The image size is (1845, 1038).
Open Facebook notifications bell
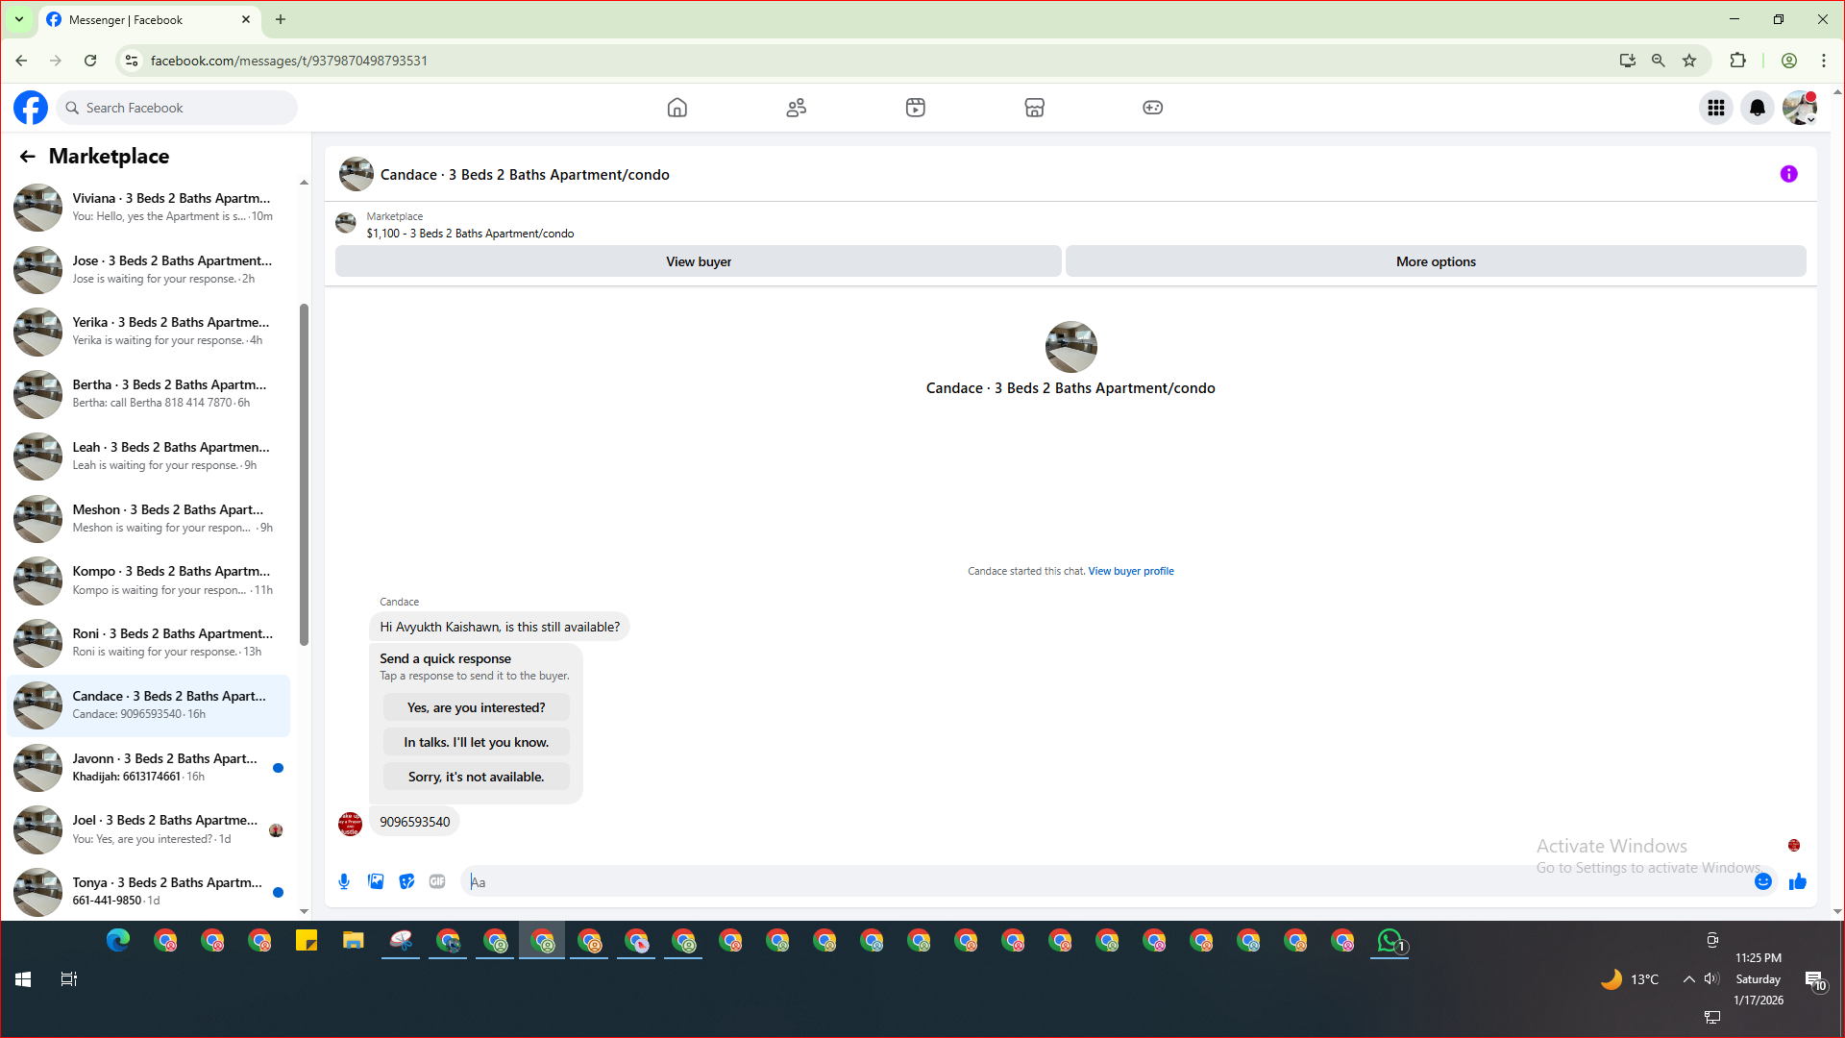(x=1758, y=108)
